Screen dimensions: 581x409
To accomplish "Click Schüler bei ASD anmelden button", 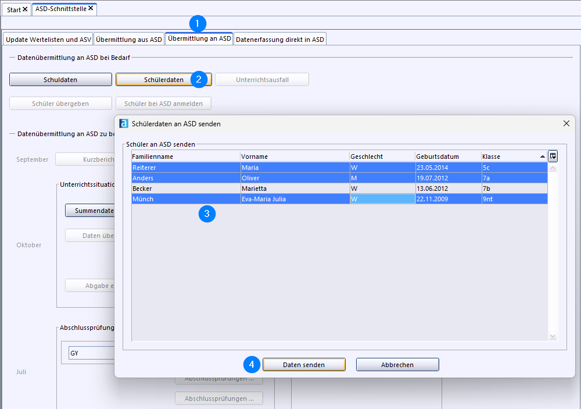I will tap(163, 103).
